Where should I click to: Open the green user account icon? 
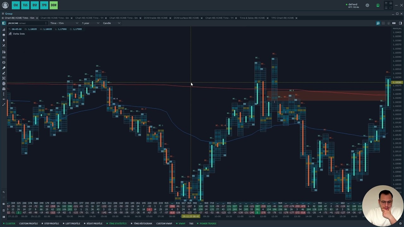point(378,5)
